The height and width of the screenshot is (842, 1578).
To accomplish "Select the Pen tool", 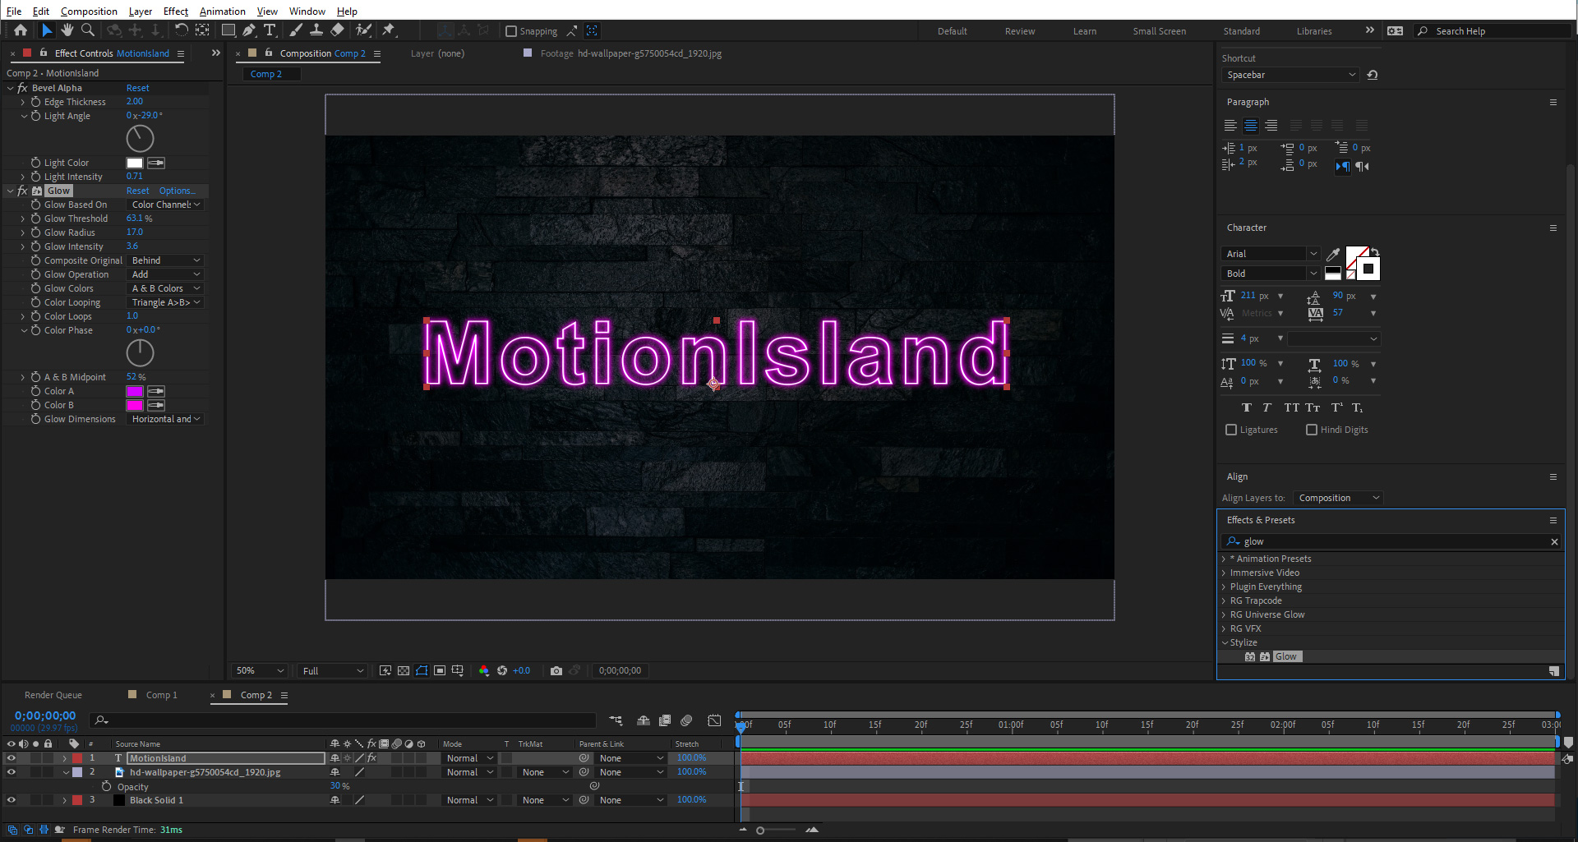I will [249, 30].
